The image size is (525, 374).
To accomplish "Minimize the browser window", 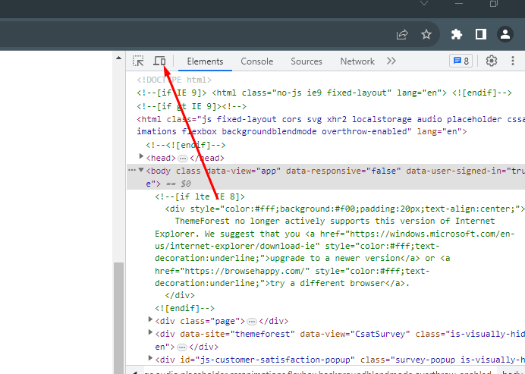I will pos(459,3).
